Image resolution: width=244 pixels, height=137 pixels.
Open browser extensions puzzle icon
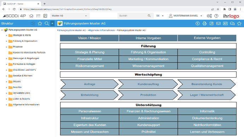225,9
